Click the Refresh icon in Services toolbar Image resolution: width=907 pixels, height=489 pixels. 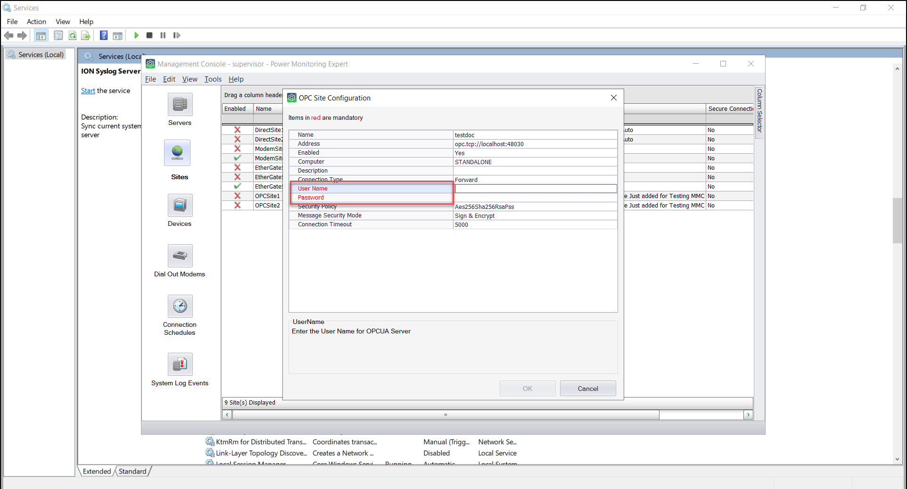point(73,35)
